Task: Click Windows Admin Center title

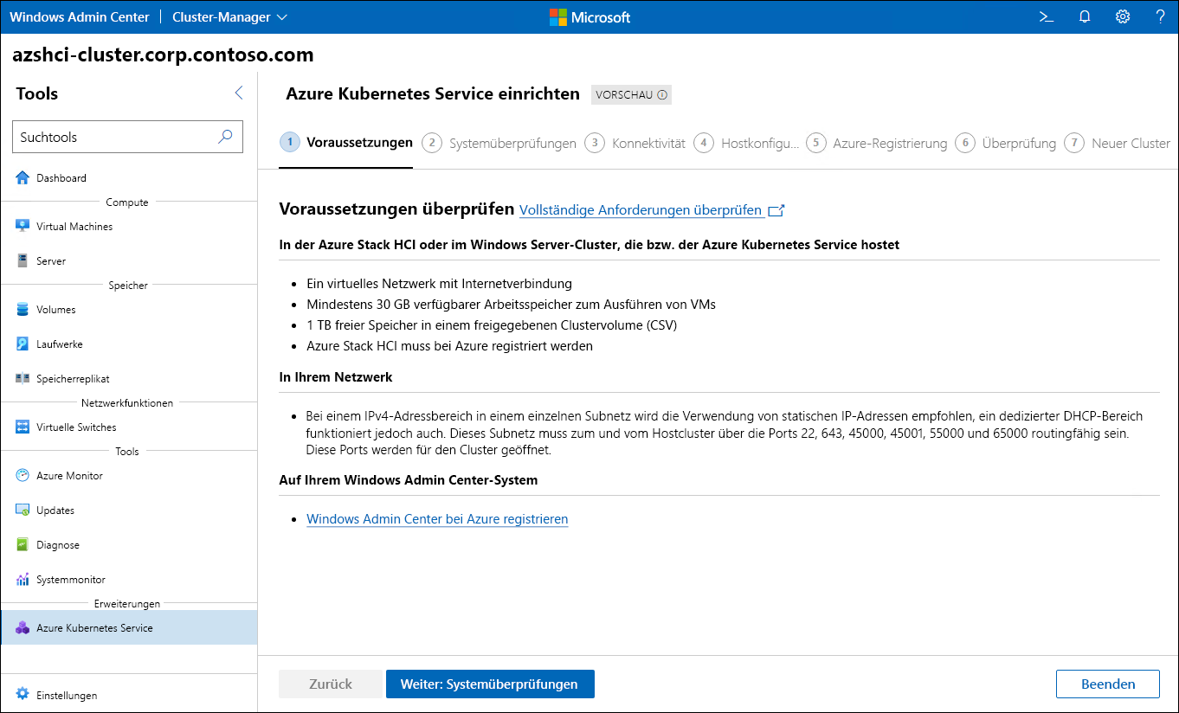Action: click(x=79, y=16)
